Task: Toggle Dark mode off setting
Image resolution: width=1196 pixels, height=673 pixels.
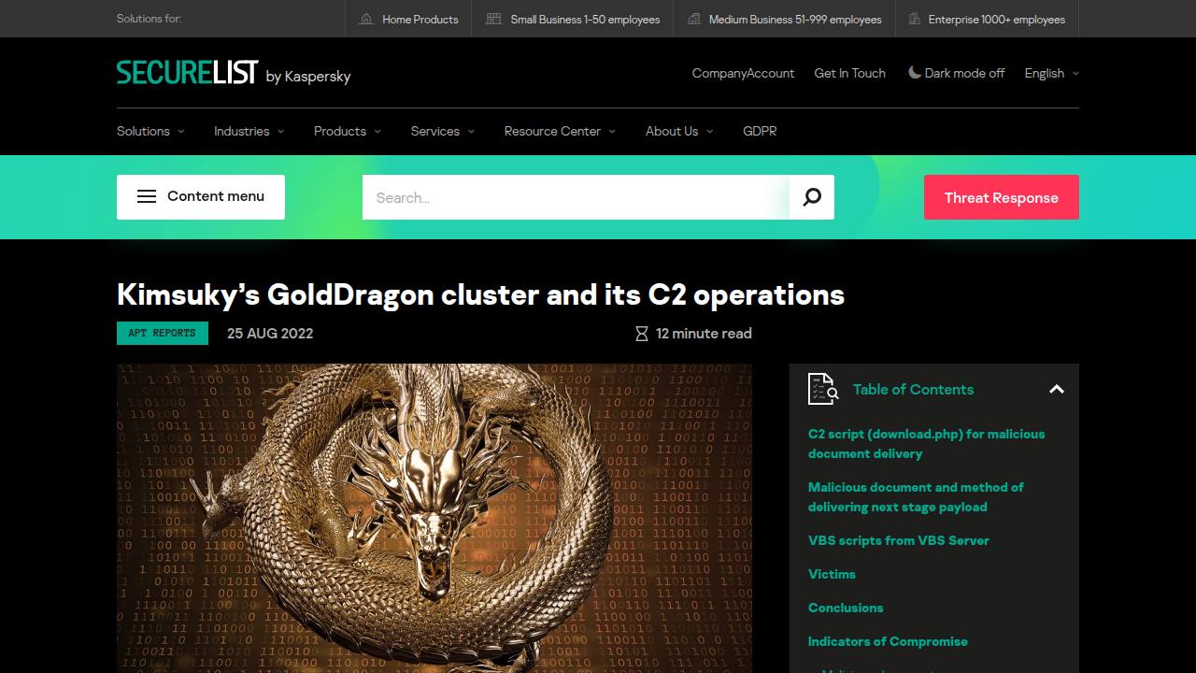Action: pyautogui.click(x=956, y=73)
